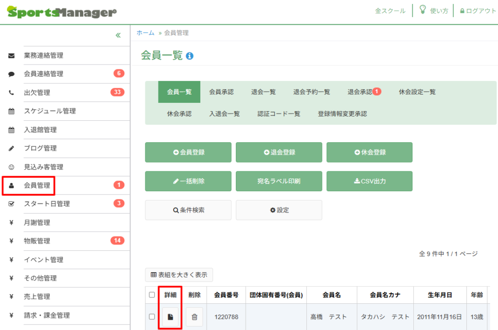Open 条件検索 search panel
This screenshot has width=498, height=330.
[x=188, y=210]
